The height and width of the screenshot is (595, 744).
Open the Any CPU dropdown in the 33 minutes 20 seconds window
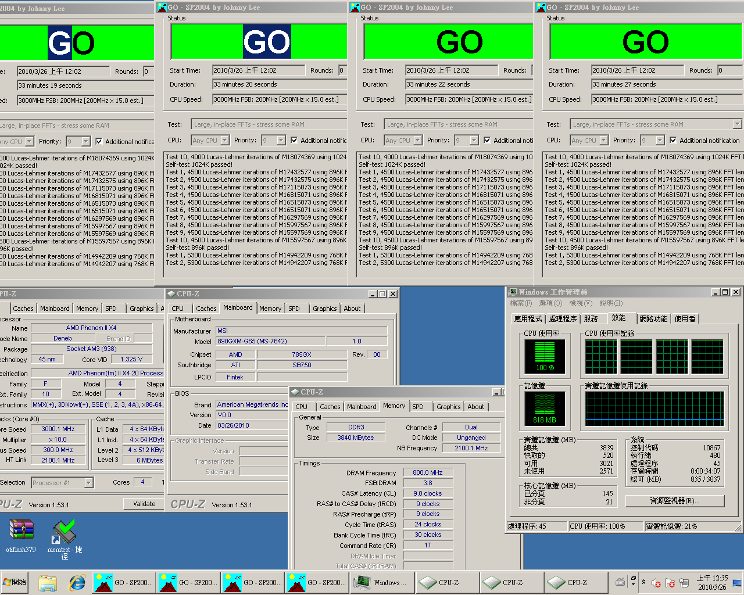(224, 141)
